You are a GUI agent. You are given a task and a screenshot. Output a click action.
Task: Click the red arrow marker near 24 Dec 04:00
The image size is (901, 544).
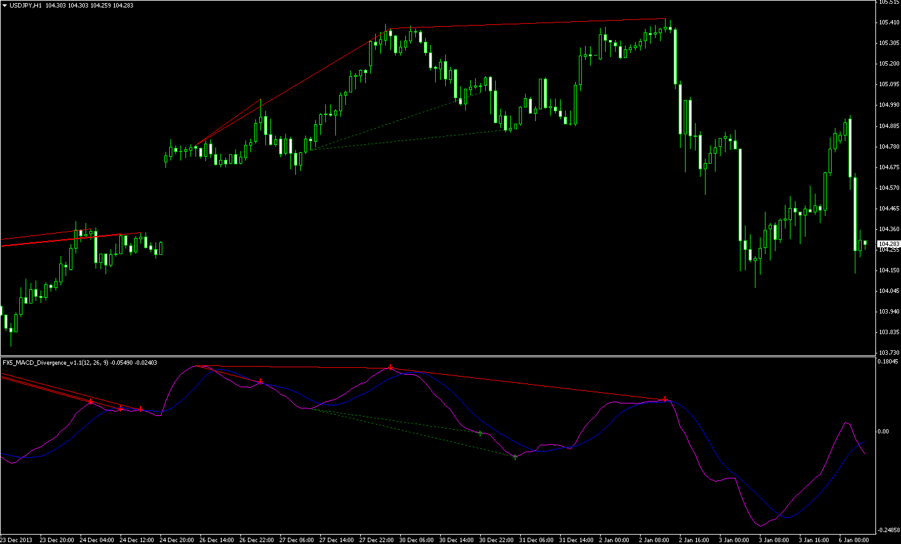coord(91,402)
